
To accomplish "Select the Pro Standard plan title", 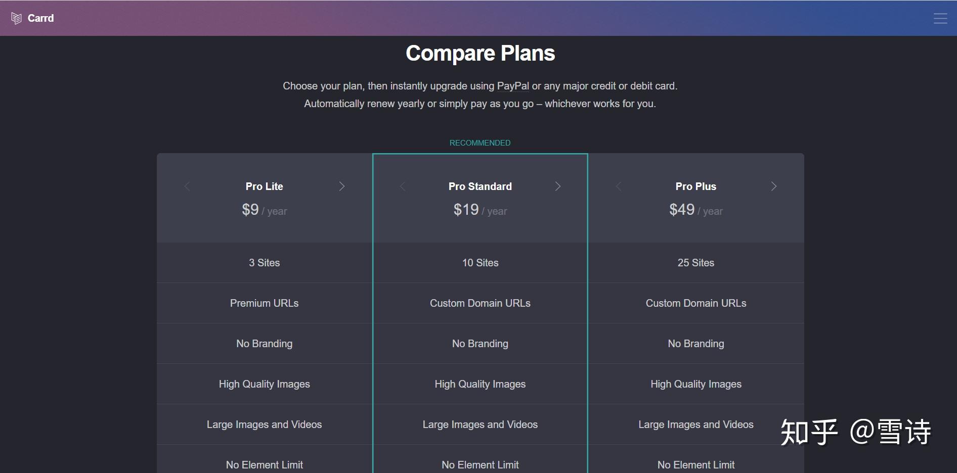I will [x=480, y=186].
